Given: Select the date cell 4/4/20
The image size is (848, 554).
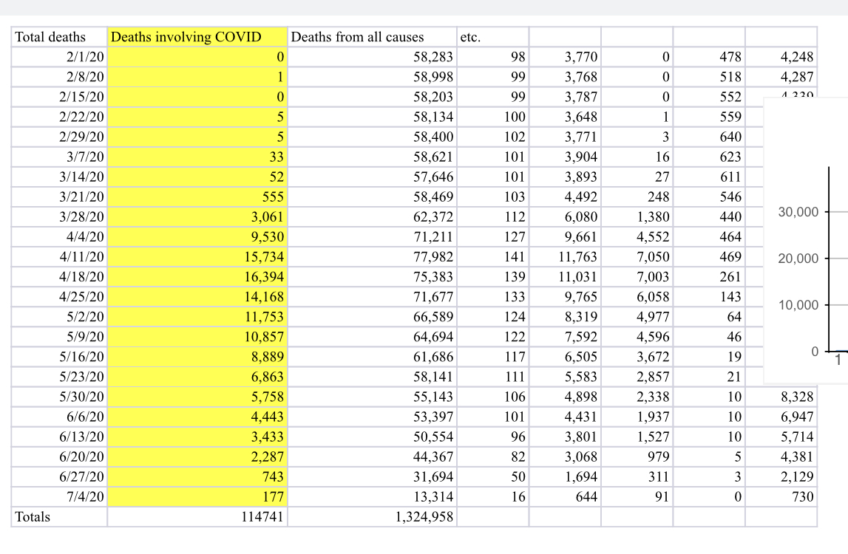Looking at the screenshot, I should coord(59,236).
